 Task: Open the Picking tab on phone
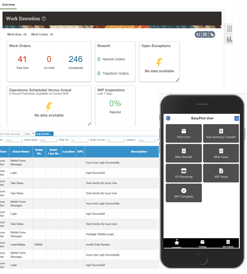pos(202,243)
